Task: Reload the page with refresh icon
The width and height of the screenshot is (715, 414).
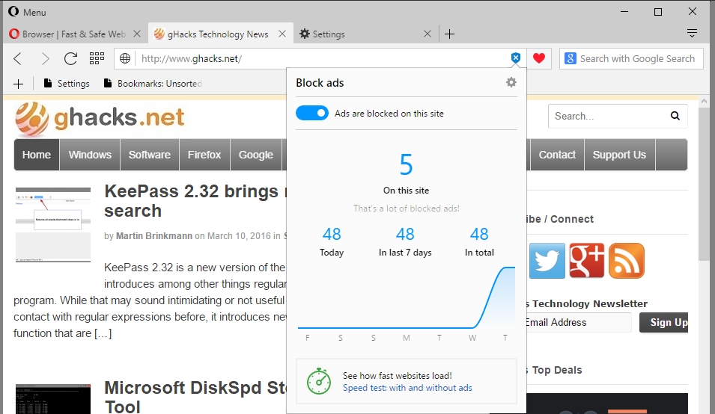Action: (x=70, y=58)
